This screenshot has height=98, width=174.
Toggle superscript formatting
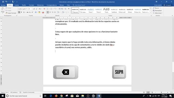pos(32,12)
